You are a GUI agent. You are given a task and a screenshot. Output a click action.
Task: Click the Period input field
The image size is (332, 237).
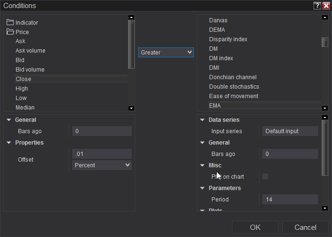[x=289, y=200]
